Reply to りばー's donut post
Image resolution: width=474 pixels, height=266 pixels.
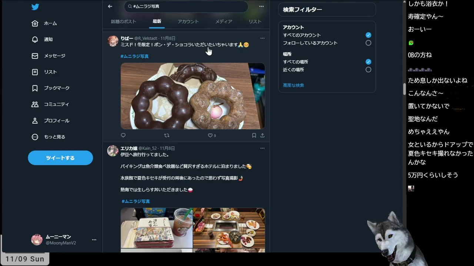[x=123, y=136]
